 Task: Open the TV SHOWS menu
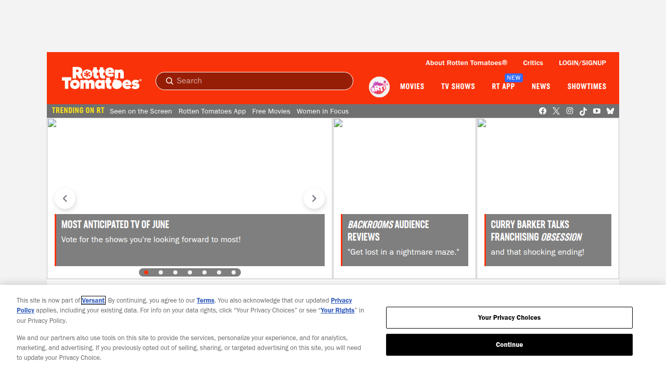pos(458,86)
